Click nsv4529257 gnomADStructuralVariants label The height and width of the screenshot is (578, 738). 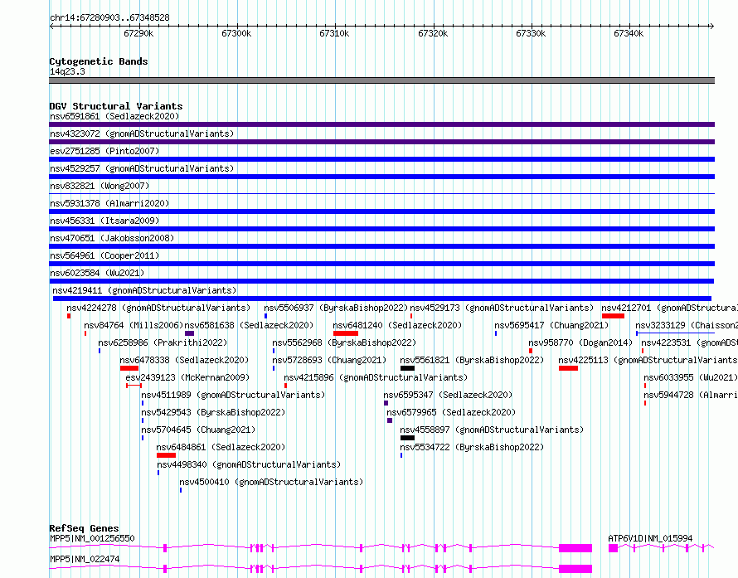[x=142, y=168]
